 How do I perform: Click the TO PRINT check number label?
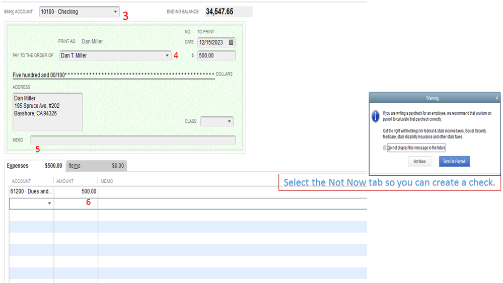(205, 32)
